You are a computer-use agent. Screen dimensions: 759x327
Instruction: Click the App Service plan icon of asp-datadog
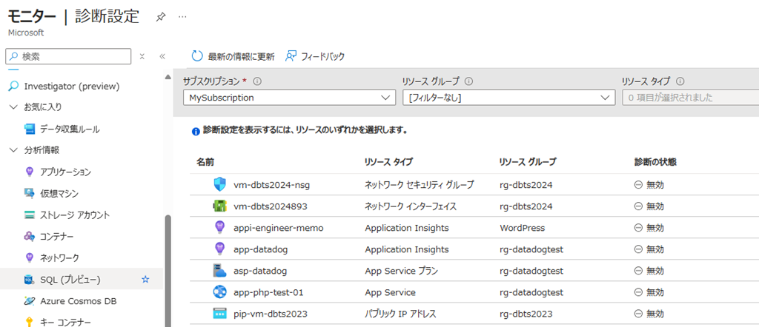pos(220,271)
